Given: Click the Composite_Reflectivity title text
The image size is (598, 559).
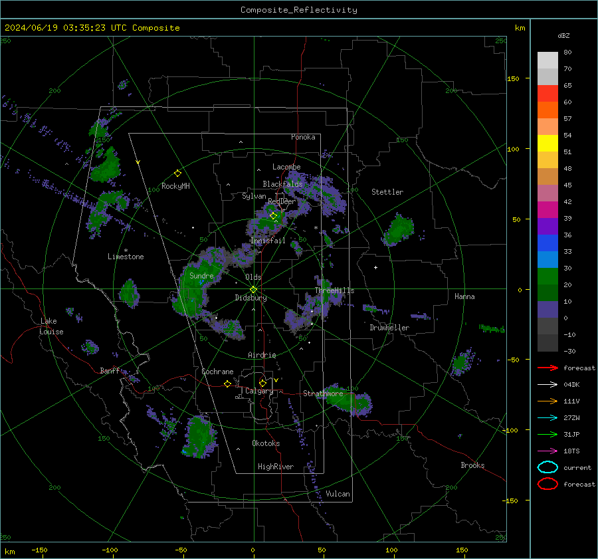Looking at the screenshot, I should click(299, 10).
